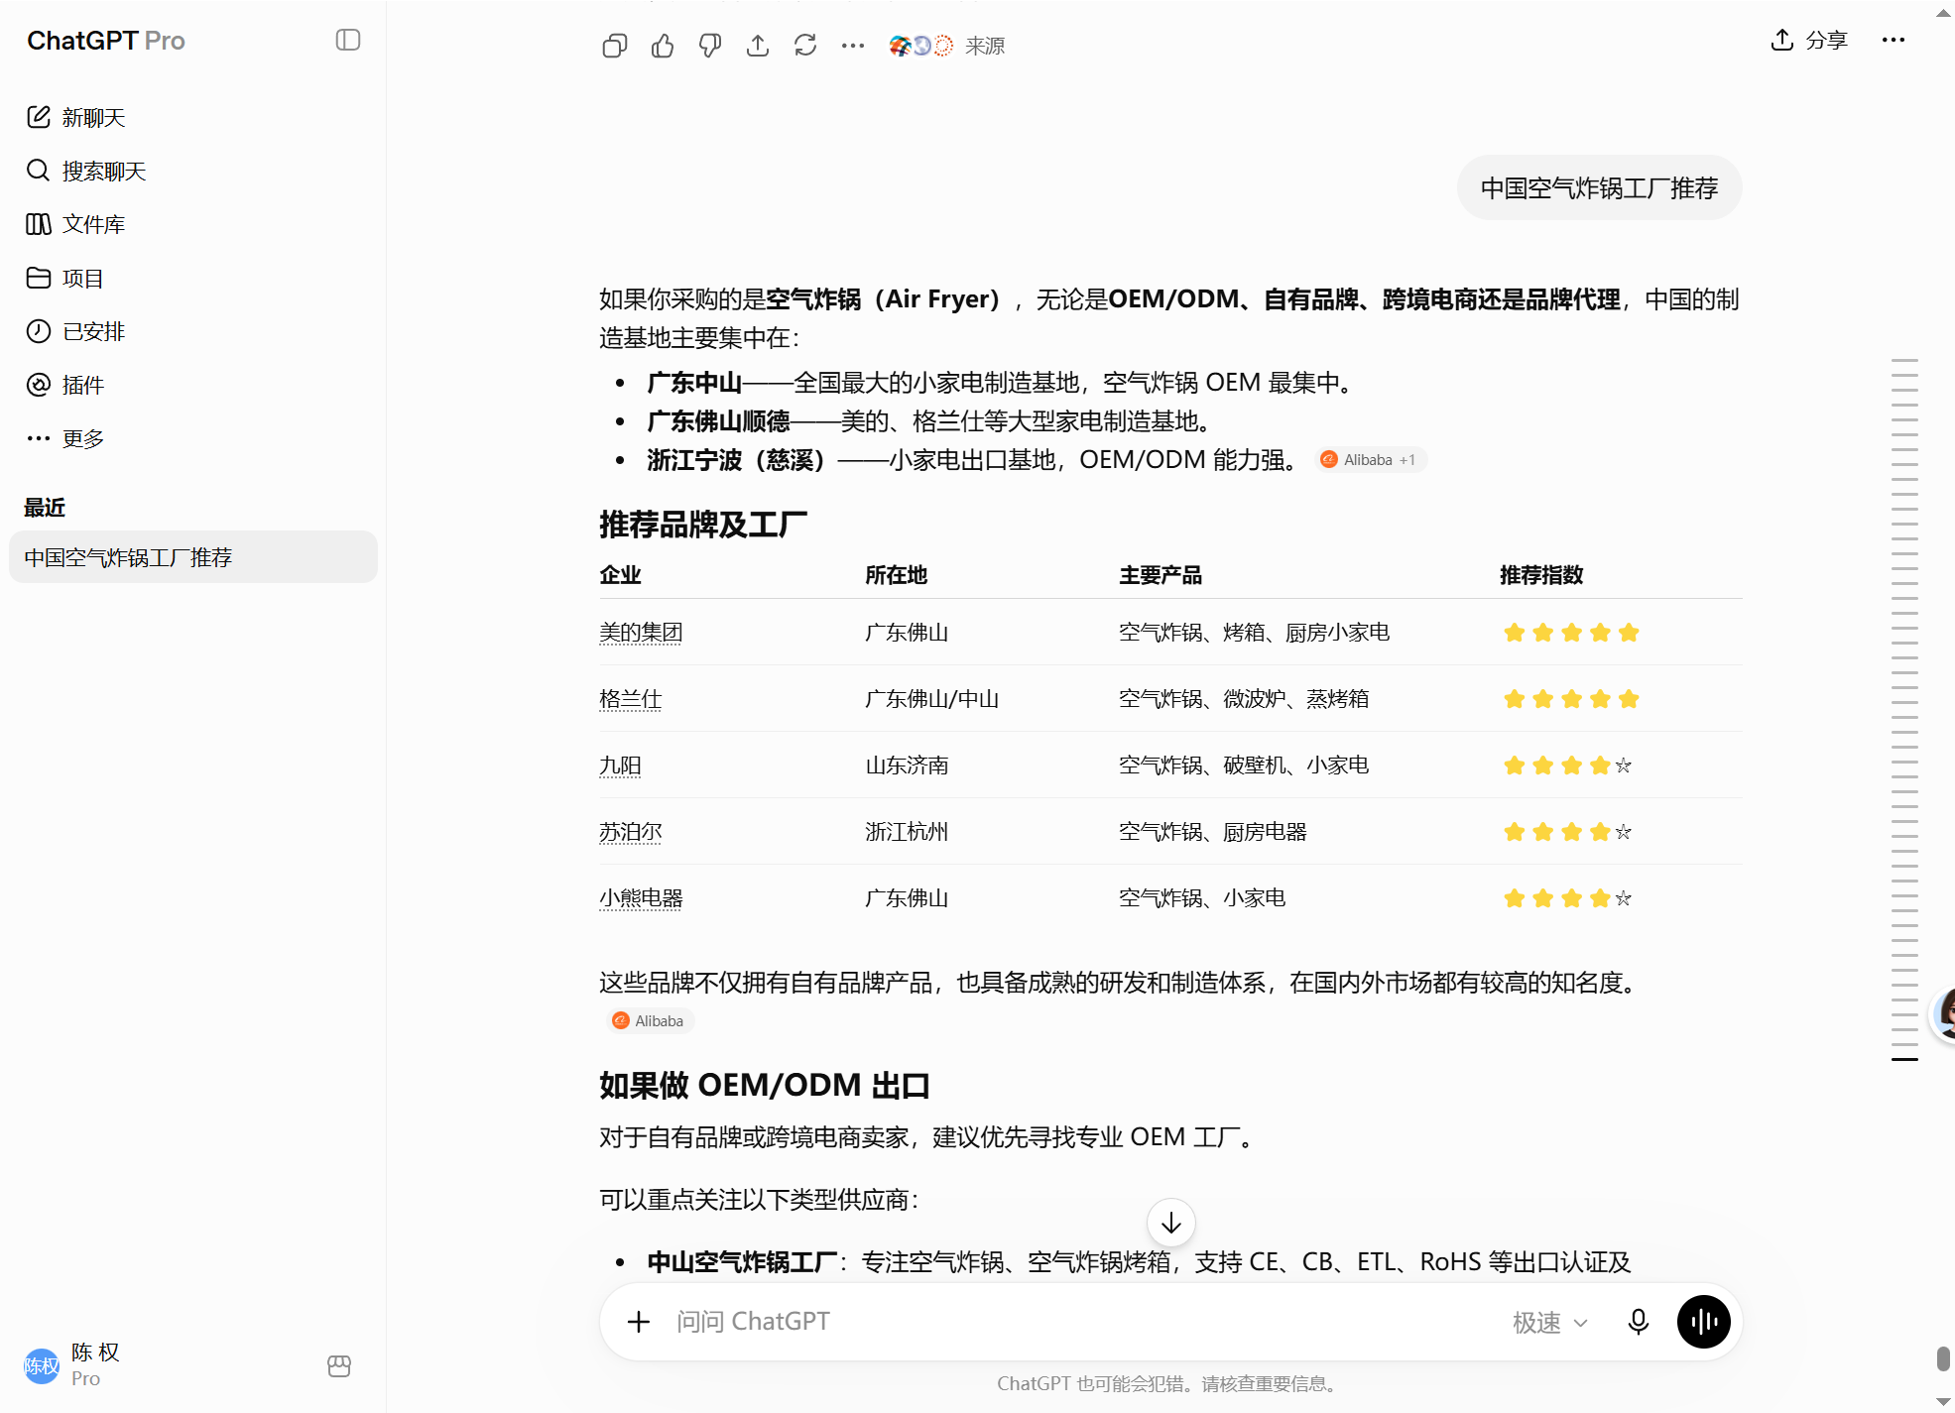This screenshot has height=1413, width=1955.
Task: Click the page scrollbar thumb at right
Action: 1943,1358
